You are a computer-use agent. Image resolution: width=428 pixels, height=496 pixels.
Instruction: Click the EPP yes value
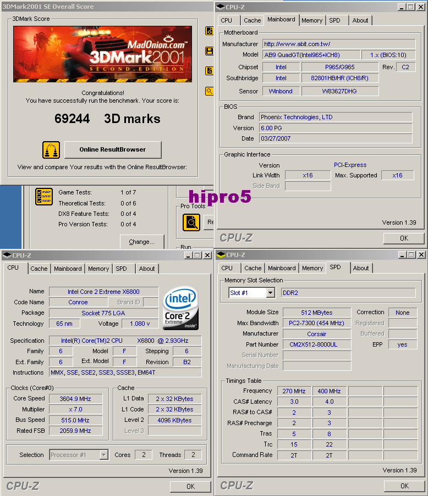(x=403, y=345)
